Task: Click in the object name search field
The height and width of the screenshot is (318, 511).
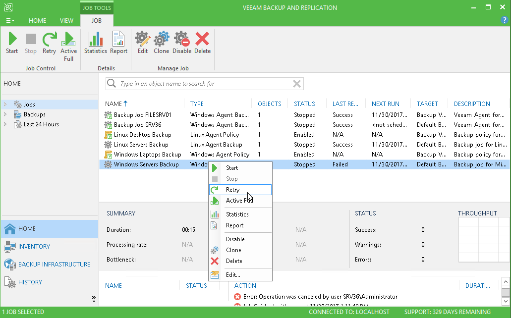Action: (204, 84)
